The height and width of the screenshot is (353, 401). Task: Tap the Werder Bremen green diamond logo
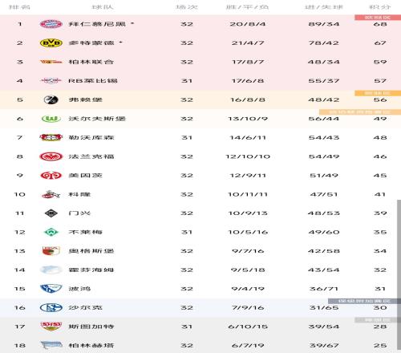click(x=51, y=232)
